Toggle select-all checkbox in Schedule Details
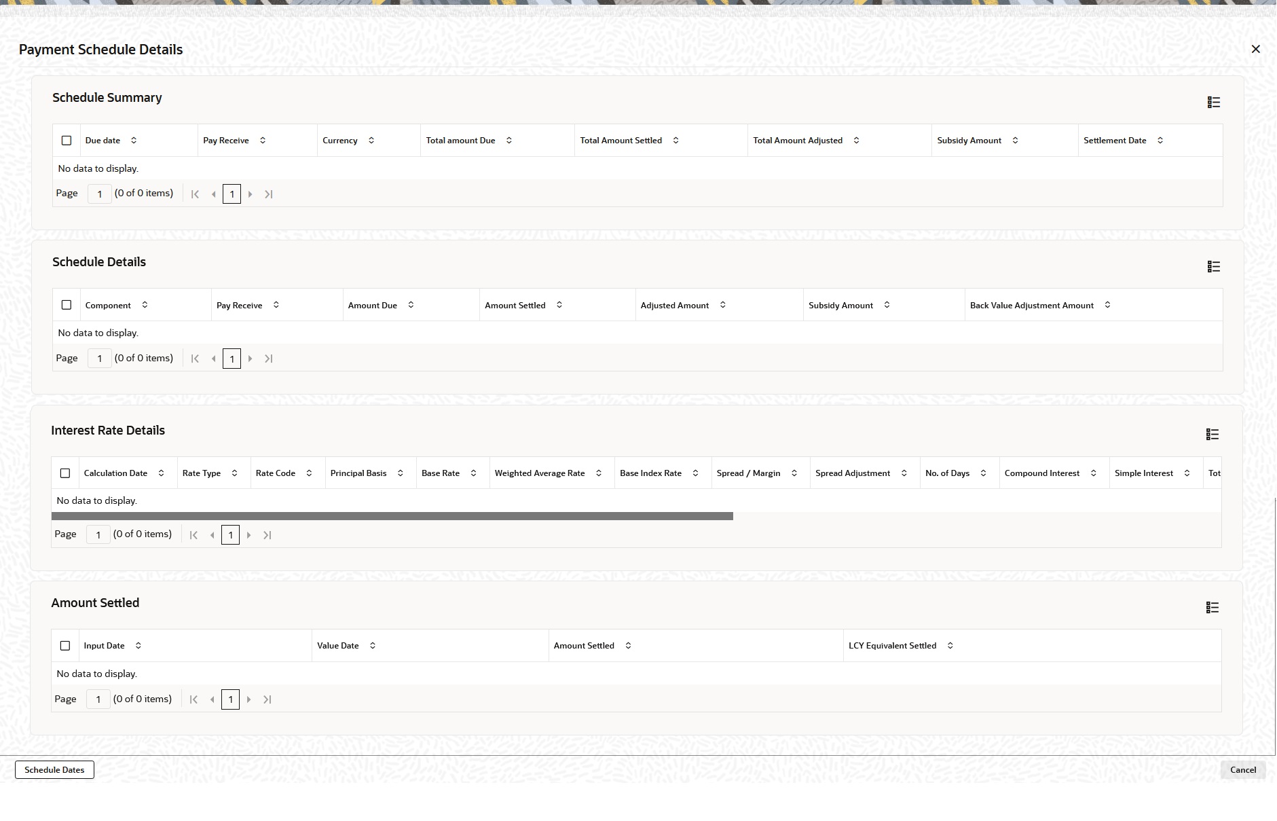Viewport: 1277px width, 821px height. click(x=67, y=305)
